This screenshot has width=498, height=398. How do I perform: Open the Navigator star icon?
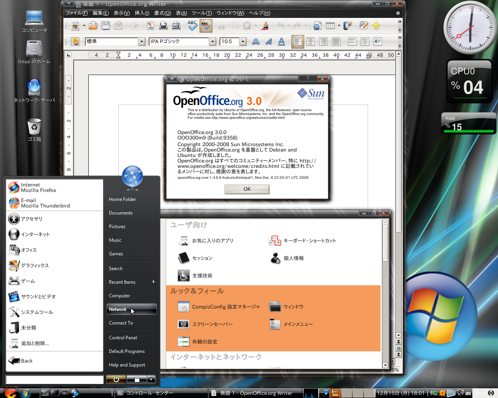[x=376, y=26]
